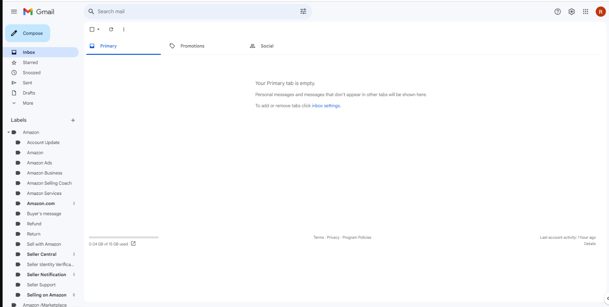Click the storage usage progress bar
Screen dimensions: 609x307
[x=124, y=237]
